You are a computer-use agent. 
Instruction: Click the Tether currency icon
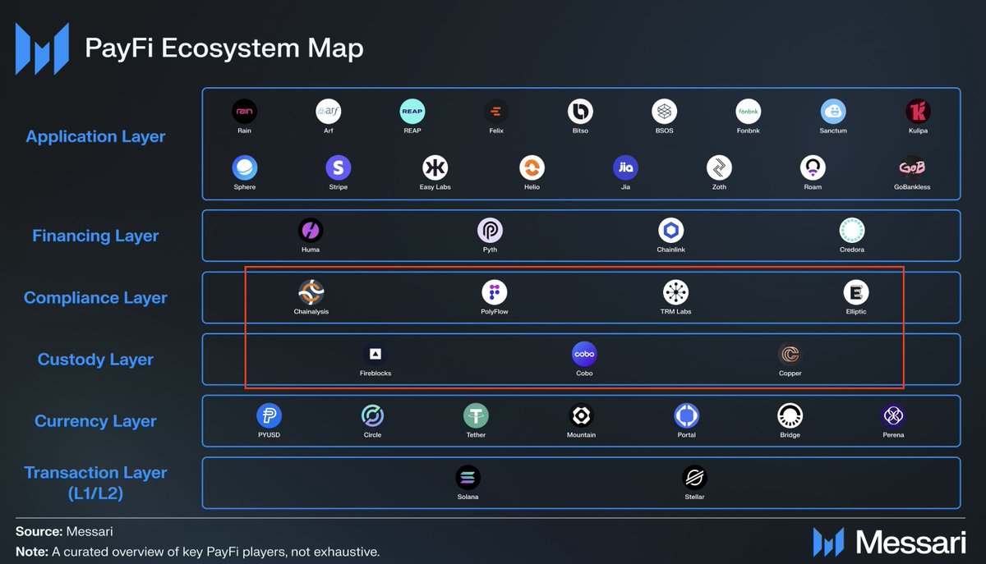(476, 415)
